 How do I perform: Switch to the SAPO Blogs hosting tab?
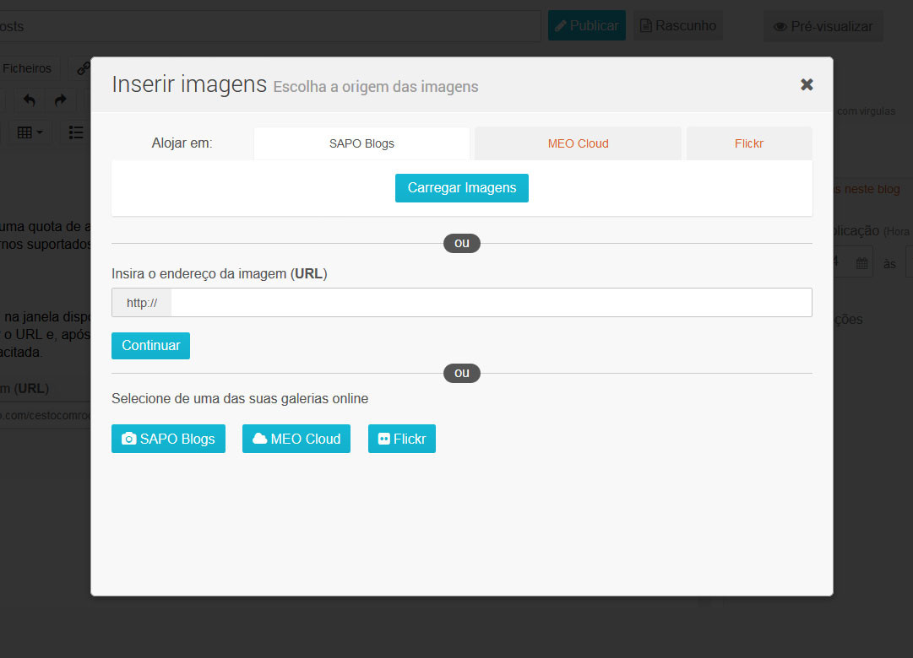click(361, 143)
